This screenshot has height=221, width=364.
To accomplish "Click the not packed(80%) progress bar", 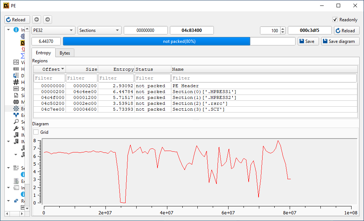I will tap(179, 41).
